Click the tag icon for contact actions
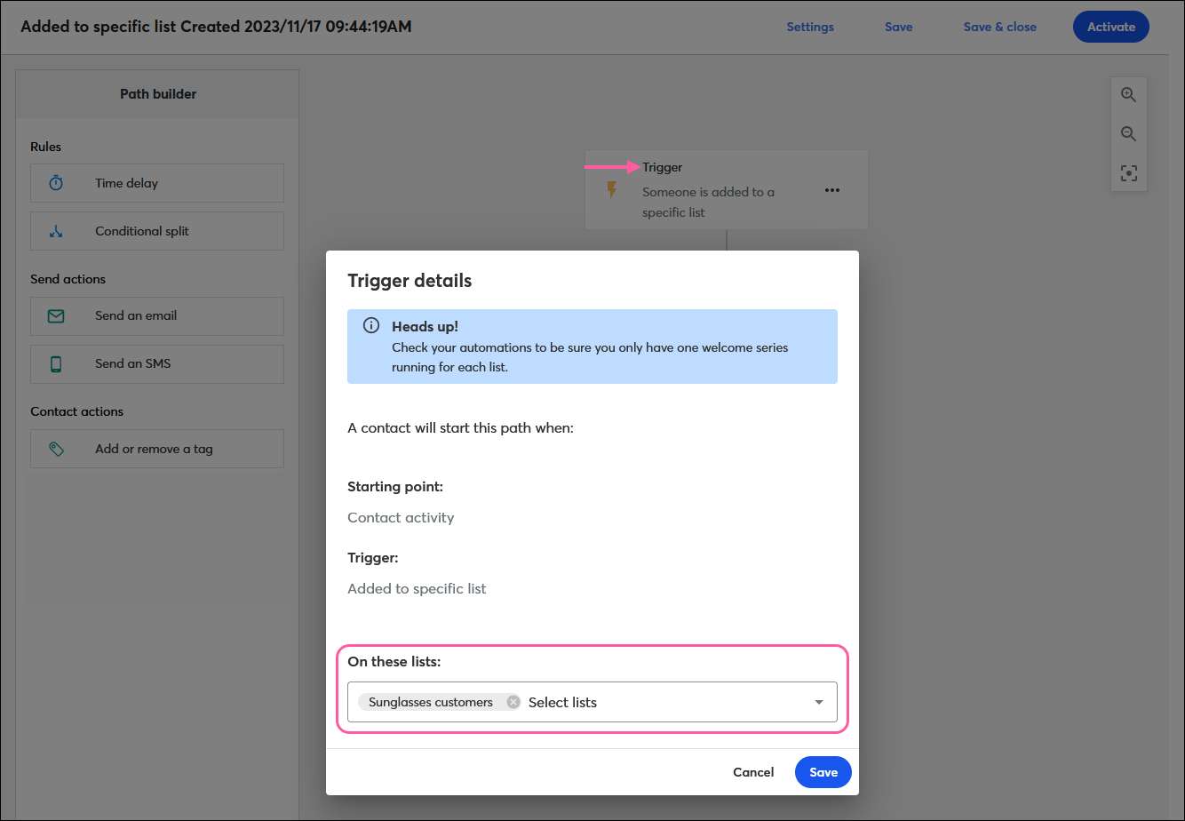1185x821 pixels. coord(56,449)
